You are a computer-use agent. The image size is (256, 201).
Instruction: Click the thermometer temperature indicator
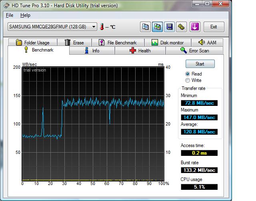pyautogui.click(x=103, y=27)
